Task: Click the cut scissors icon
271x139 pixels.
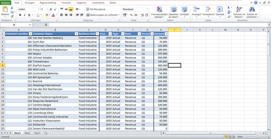Action: 12,8
